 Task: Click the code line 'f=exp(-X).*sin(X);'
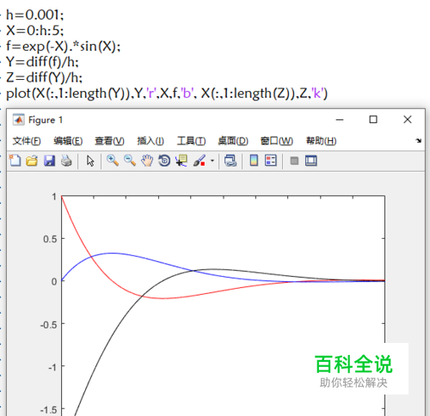(x=64, y=46)
